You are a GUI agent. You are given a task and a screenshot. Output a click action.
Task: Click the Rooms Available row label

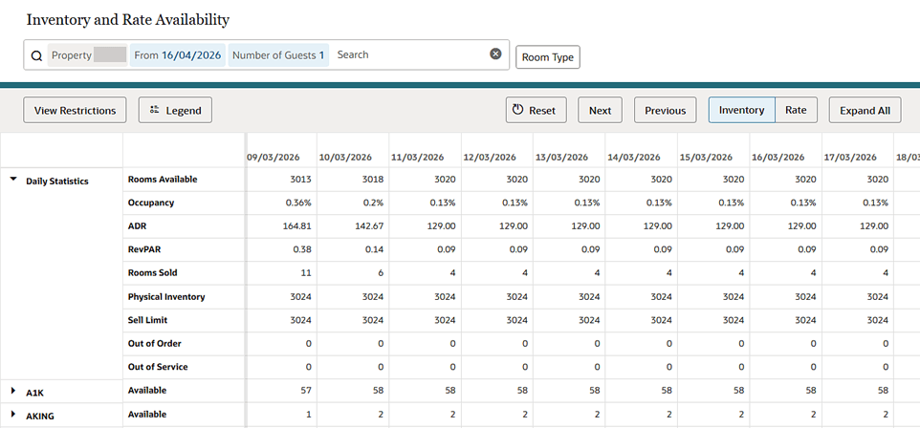(x=163, y=180)
